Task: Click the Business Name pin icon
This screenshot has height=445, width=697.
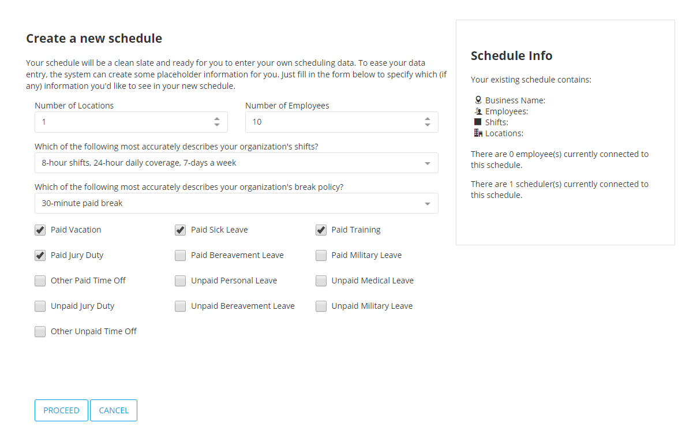Action: coord(478,100)
